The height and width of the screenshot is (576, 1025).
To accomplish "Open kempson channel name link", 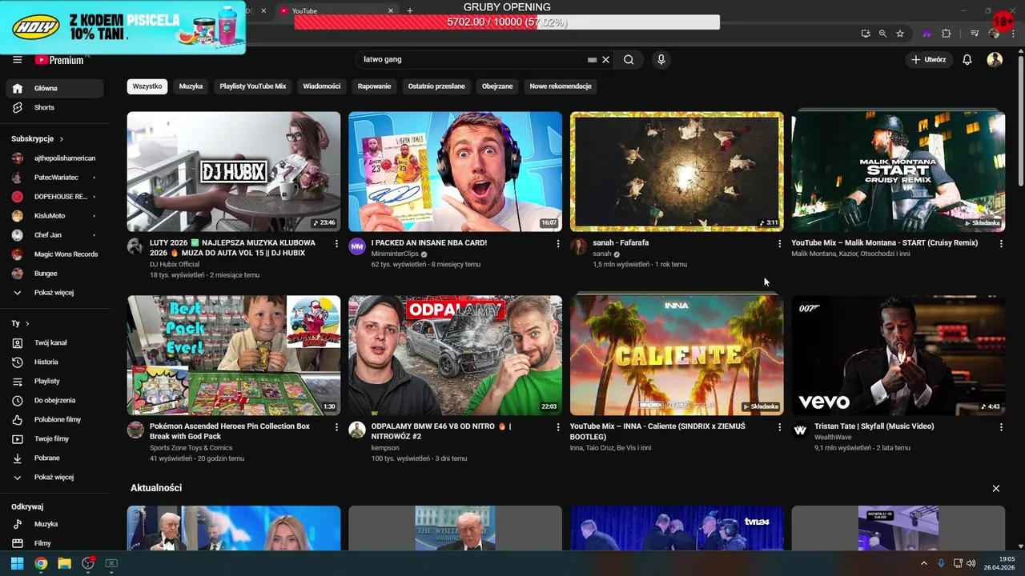I will pos(385,448).
